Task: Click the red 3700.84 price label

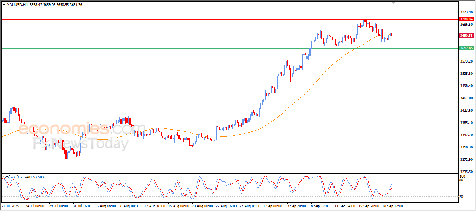Action: [466, 19]
